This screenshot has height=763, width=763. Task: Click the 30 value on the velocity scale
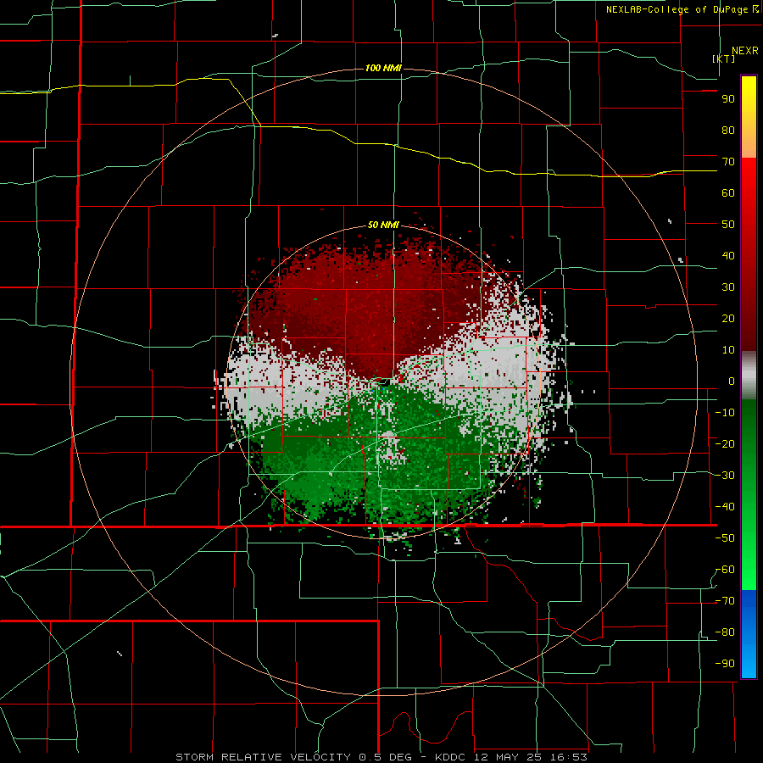(x=728, y=287)
